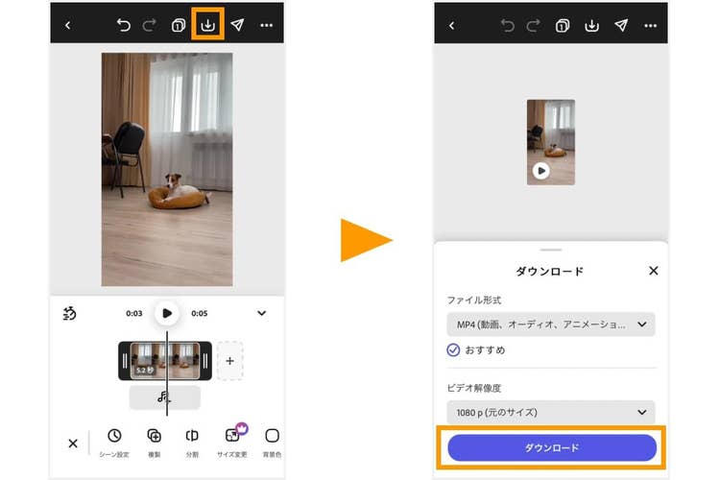Tap download icon in left editor toolbar
Viewport: 720px width, 480px height.
pos(207,25)
